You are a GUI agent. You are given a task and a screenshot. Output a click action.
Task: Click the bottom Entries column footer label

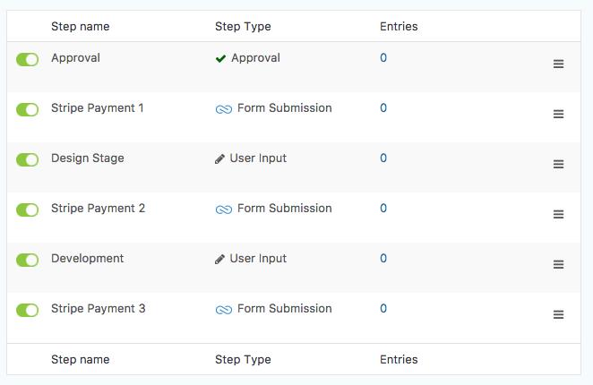pos(399,360)
